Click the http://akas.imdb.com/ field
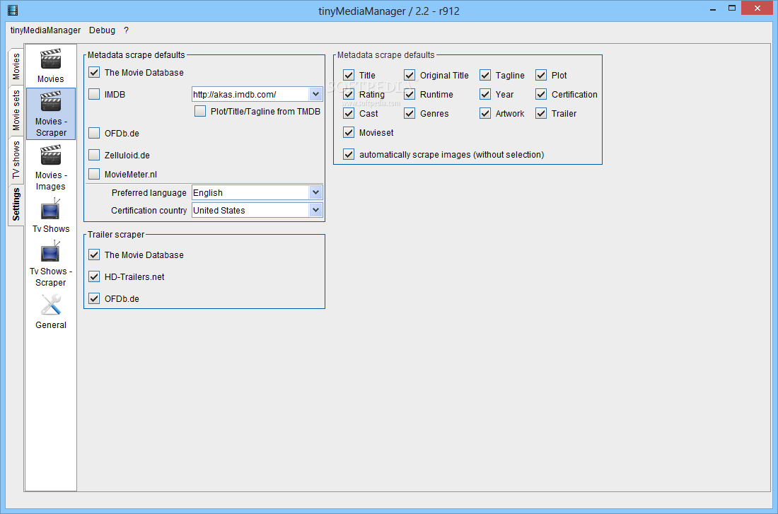Image resolution: width=778 pixels, height=514 pixels. 250,94
